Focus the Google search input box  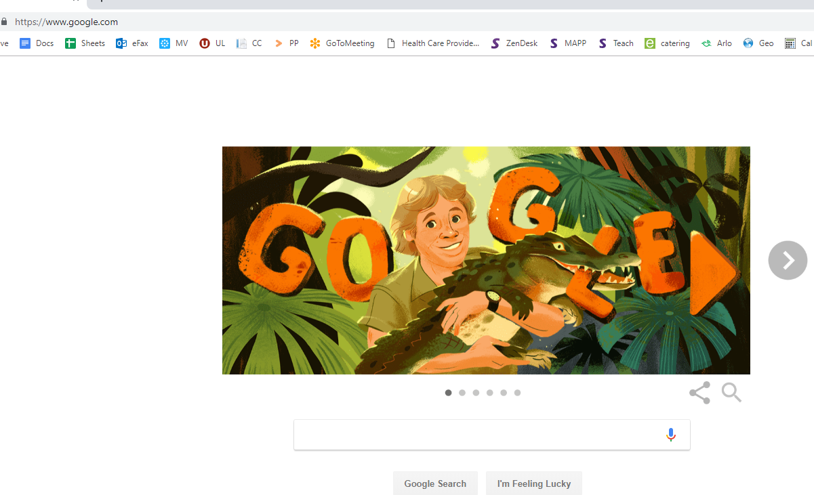474,435
